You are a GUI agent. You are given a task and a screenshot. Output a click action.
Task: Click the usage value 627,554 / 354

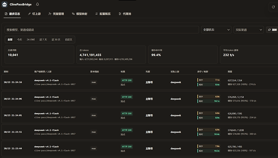pyautogui.click(x=235, y=80)
